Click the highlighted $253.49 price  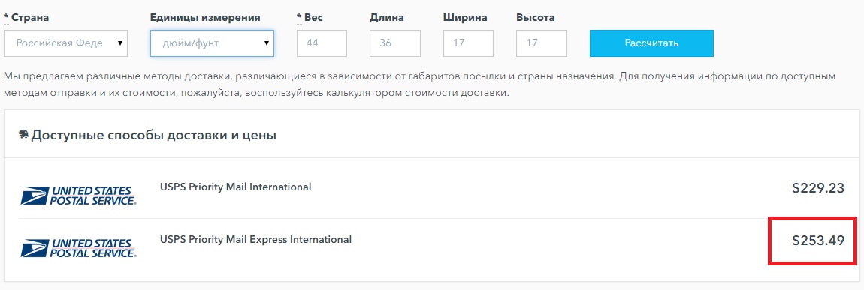[818, 241]
